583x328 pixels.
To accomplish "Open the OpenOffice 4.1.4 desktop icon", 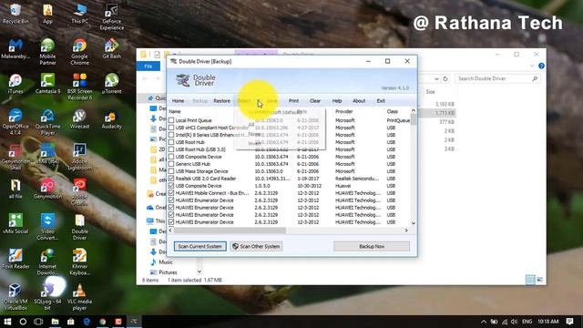I will (15, 121).
